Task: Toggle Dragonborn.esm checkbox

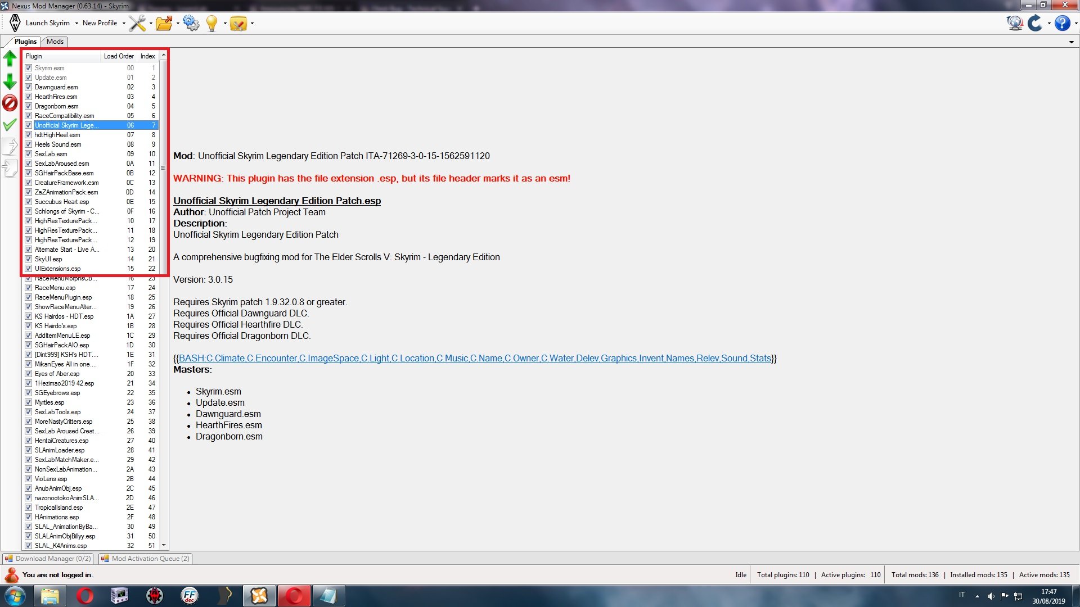Action: (x=28, y=106)
